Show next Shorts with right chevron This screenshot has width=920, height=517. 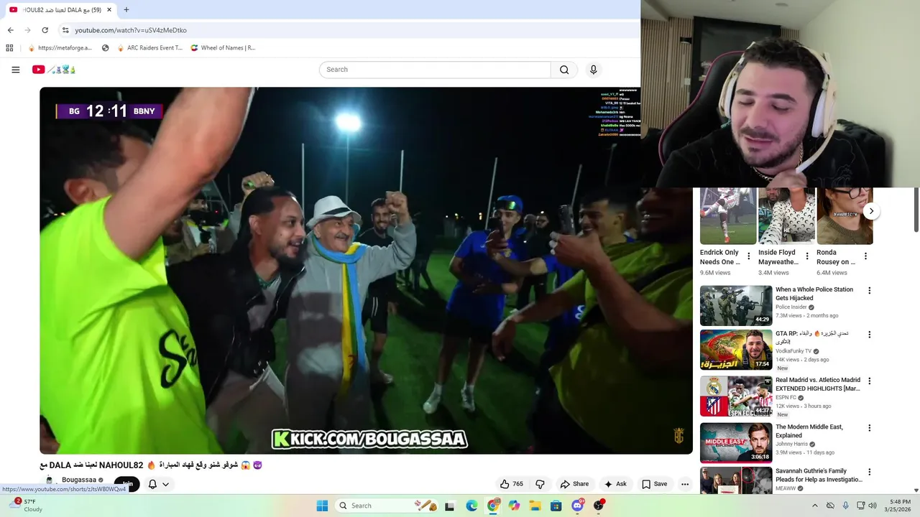871,211
